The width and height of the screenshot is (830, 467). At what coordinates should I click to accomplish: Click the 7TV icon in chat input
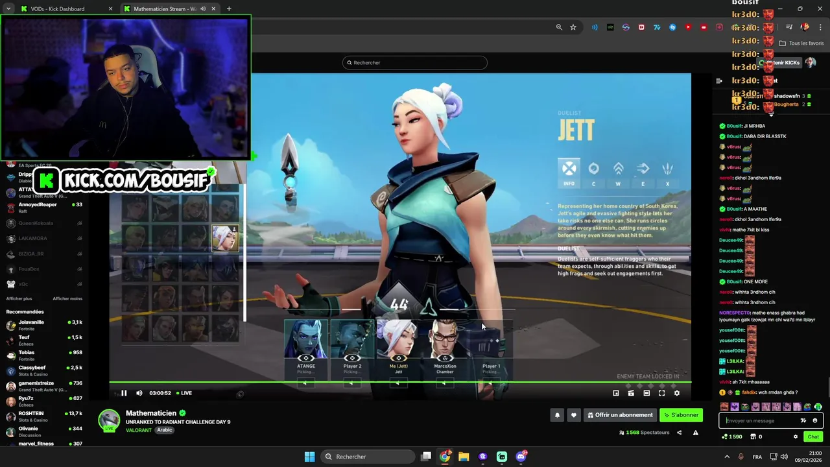pyautogui.click(x=803, y=420)
